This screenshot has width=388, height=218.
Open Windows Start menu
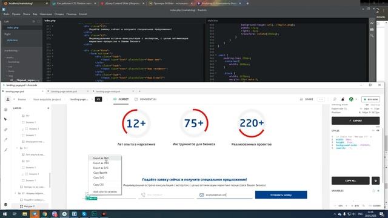click(x=5, y=214)
